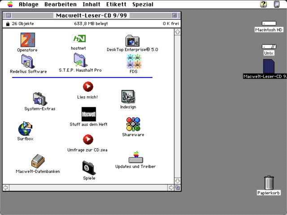
Task: Click the Macwelt-Leser-CD 9/99 window title
Action: [x=91, y=16]
